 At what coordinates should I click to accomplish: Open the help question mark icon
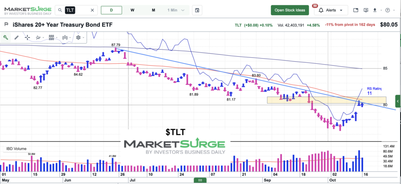tap(388, 10)
